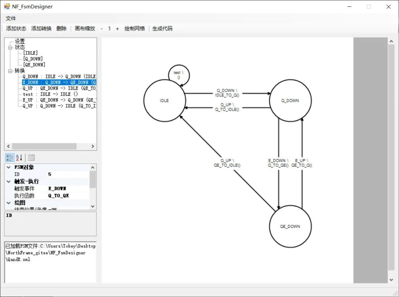399x297 pixels.
Task: Click the 触发事件 property label
Action: (24, 189)
